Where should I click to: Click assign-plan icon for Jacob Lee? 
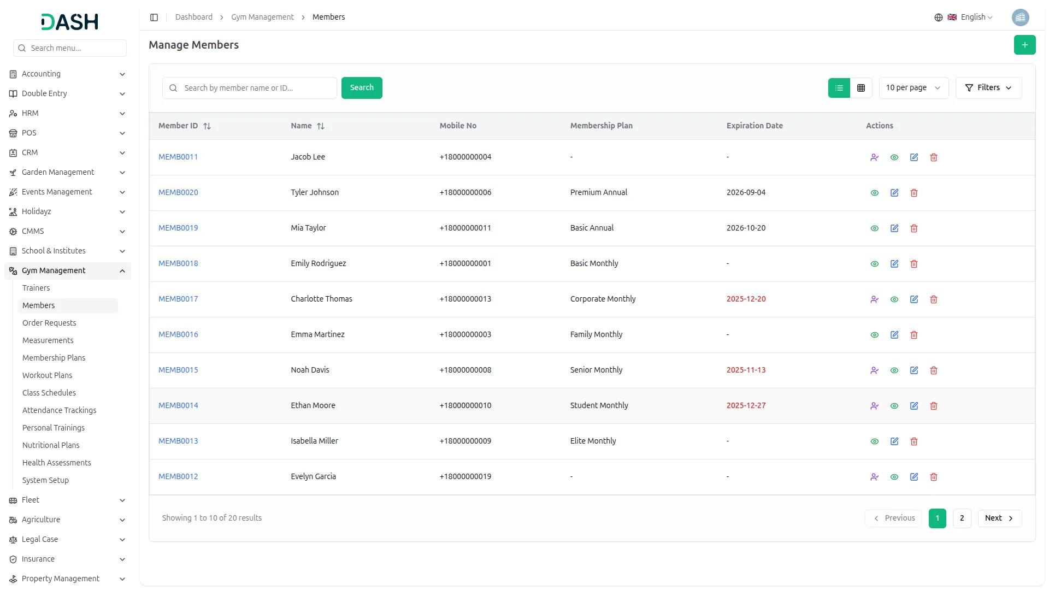click(874, 157)
